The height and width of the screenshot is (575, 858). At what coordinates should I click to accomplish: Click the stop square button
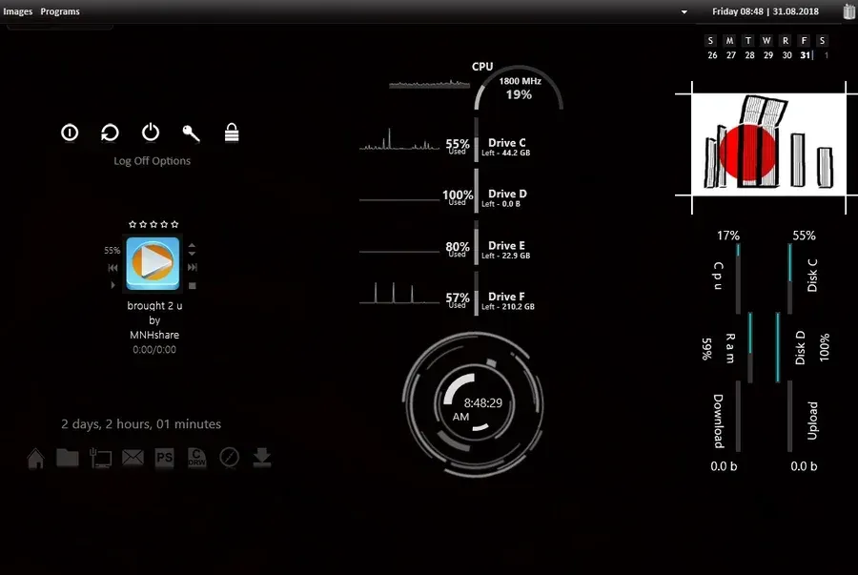pos(192,285)
